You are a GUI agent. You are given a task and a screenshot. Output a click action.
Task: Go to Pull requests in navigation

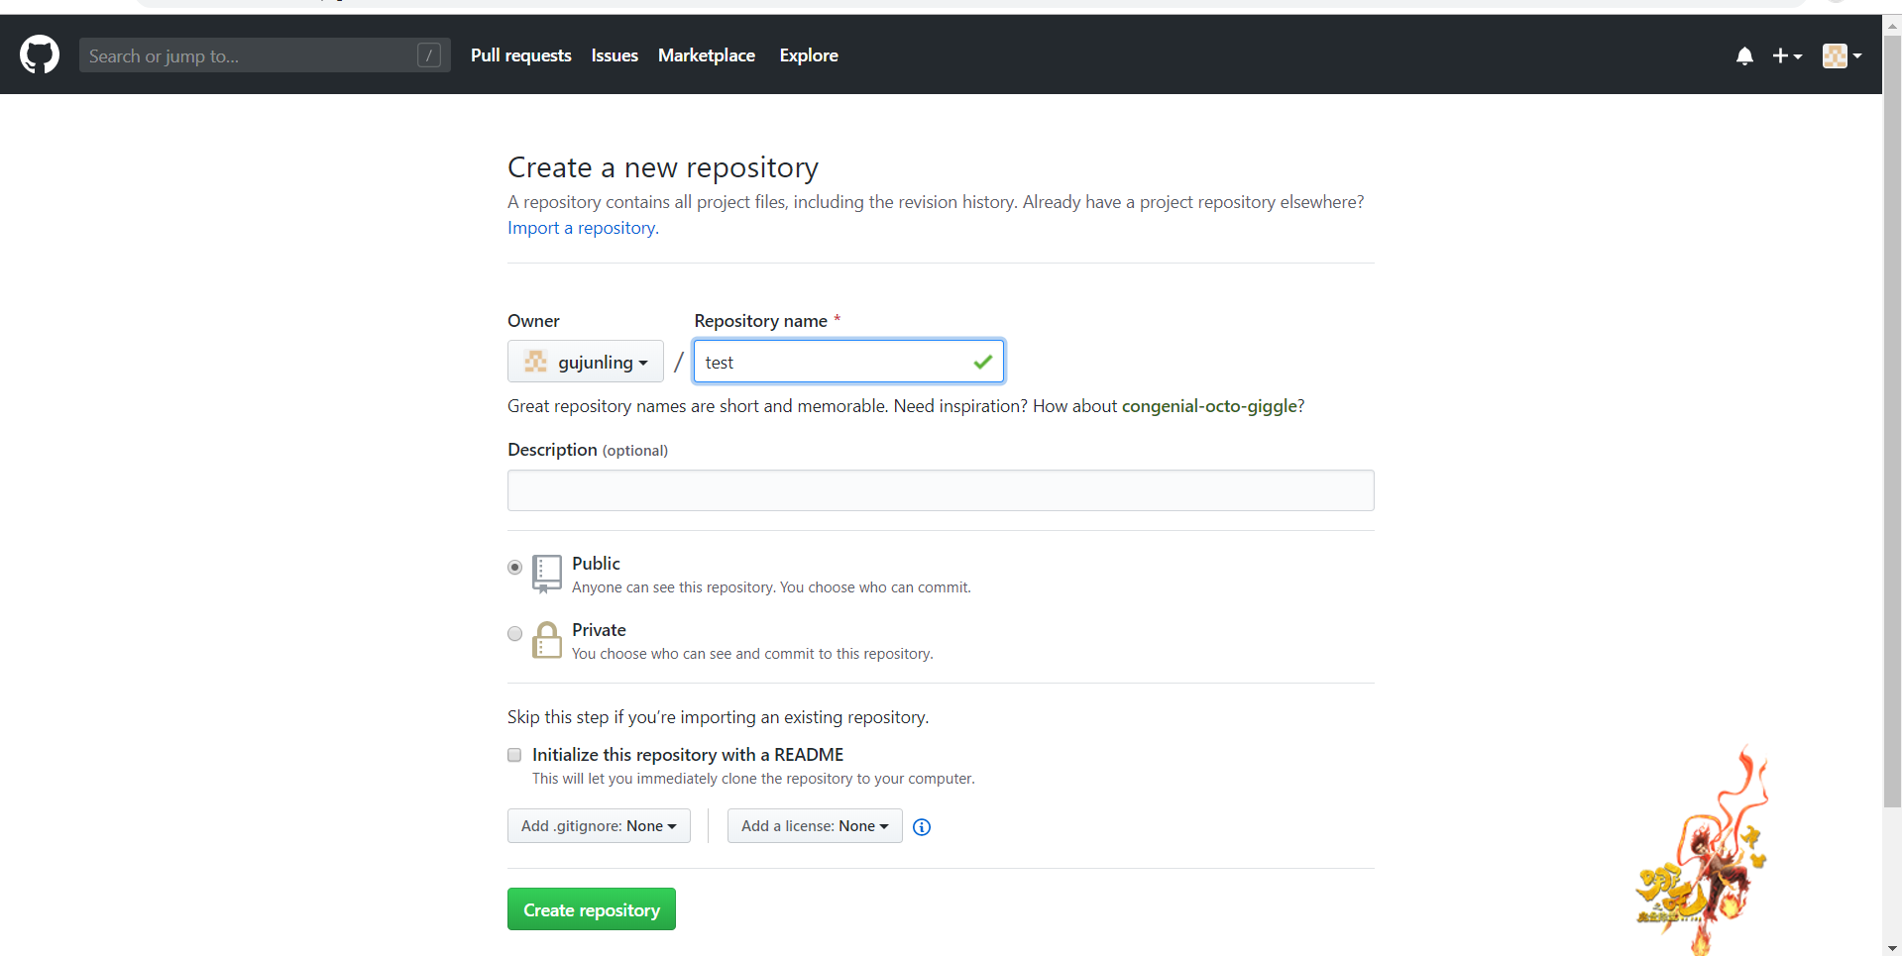pos(520,55)
